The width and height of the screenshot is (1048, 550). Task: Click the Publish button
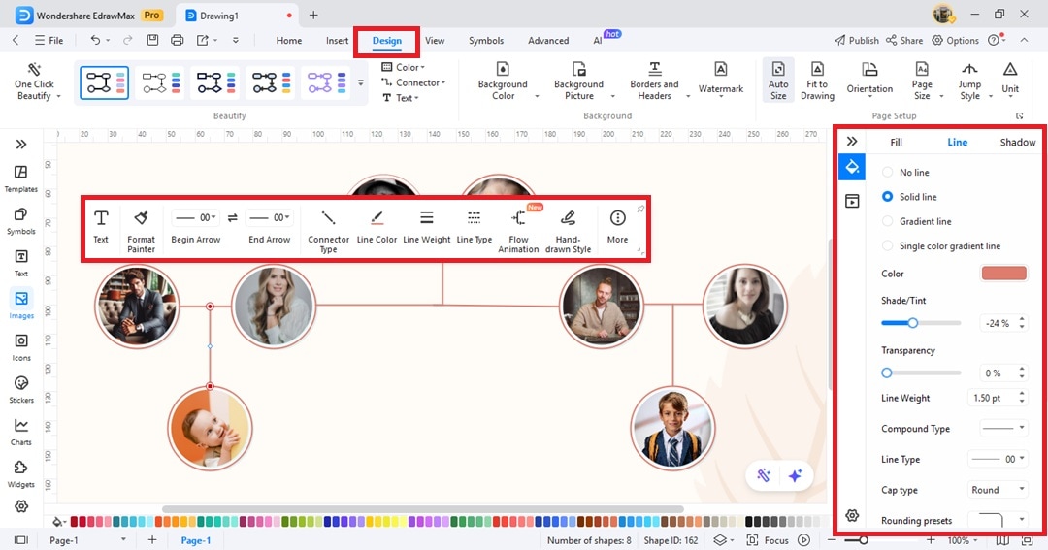coord(857,40)
